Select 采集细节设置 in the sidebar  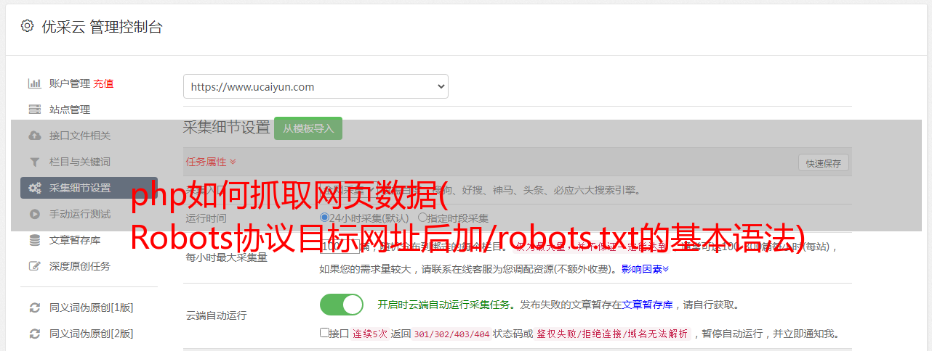[x=89, y=188]
